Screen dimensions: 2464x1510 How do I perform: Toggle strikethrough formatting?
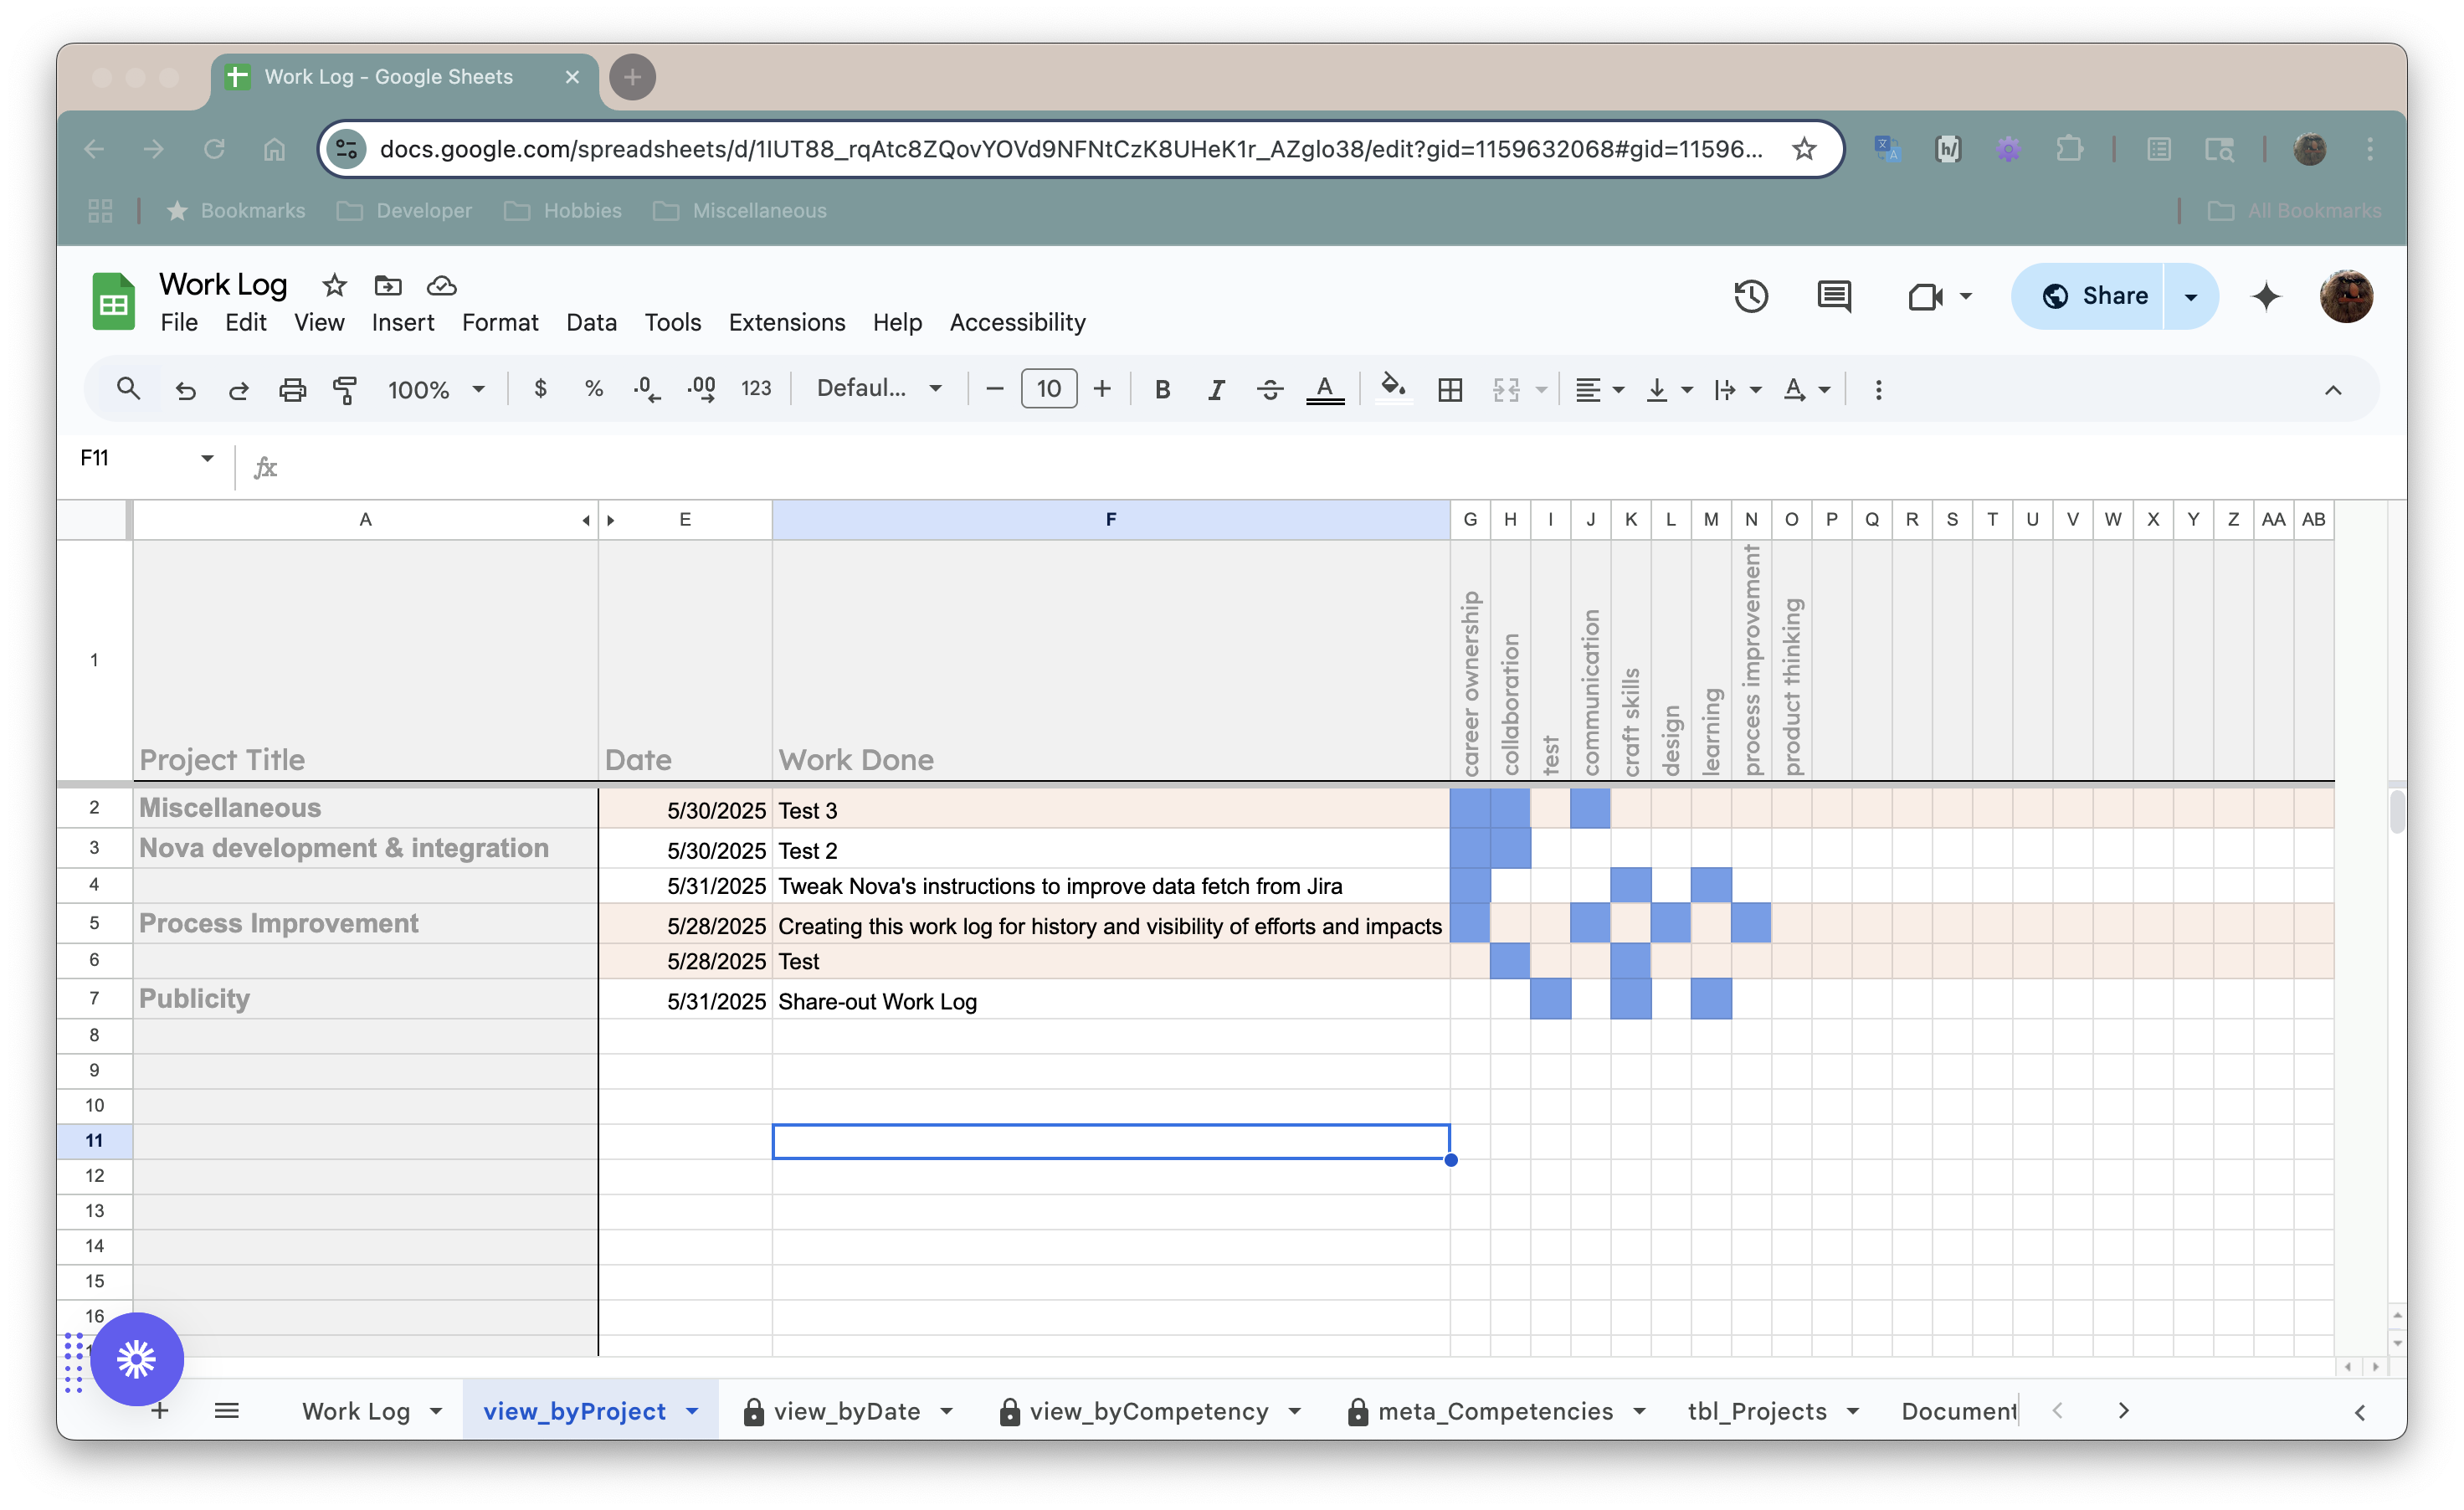(1270, 389)
